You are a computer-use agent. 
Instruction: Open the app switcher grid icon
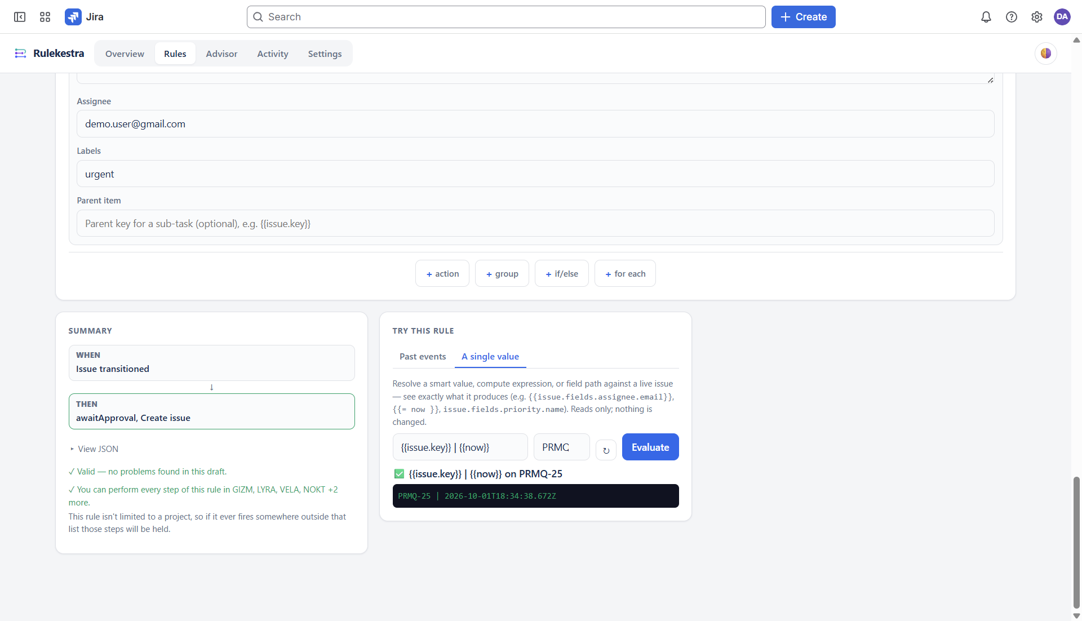[45, 17]
